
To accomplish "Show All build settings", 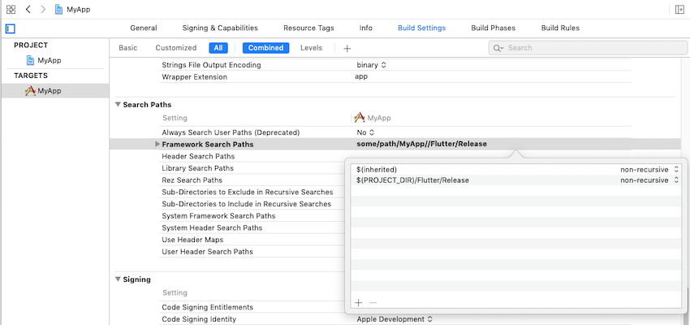I will pos(218,48).
